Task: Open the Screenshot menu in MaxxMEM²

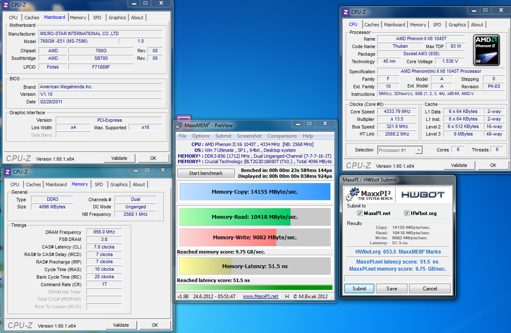Action: pos(249,136)
